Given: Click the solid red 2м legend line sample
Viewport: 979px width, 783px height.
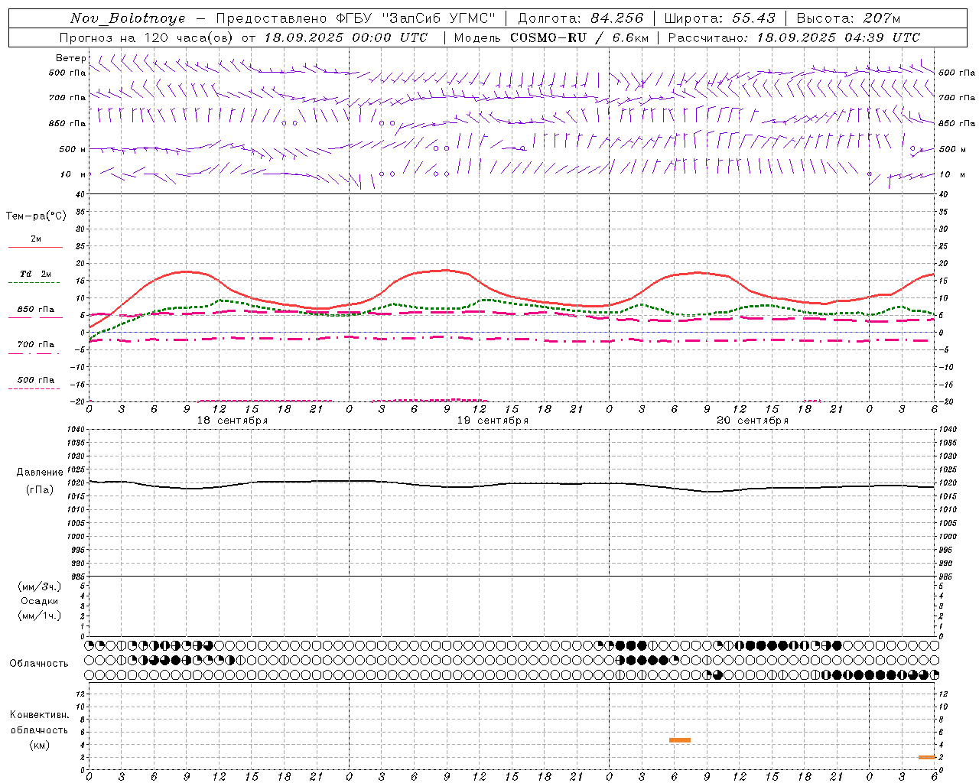Looking at the screenshot, I should point(35,247).
